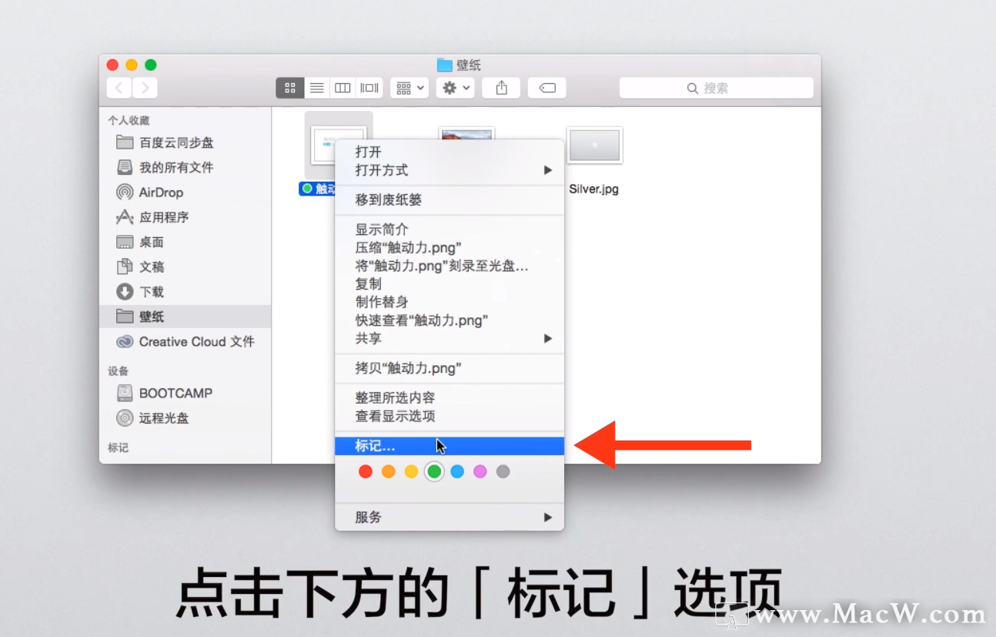Choose 压缩“触动力.png” menu item
Viewport: 996px width, 637px height.
point(450,247)
